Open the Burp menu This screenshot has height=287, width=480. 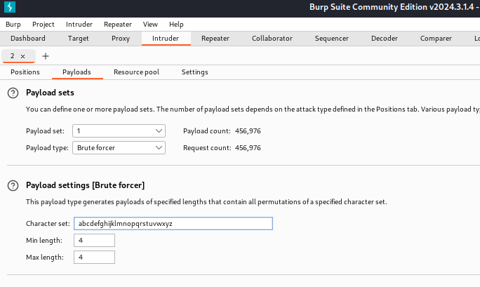point(13,25)
